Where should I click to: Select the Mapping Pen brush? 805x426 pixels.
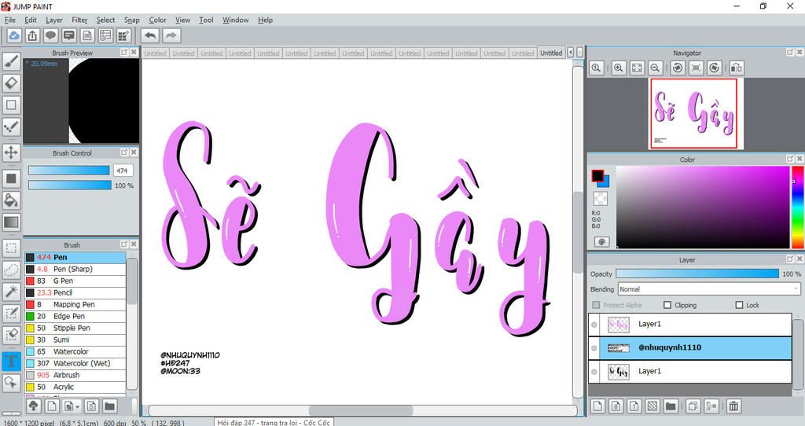click(x=75, y=304)
